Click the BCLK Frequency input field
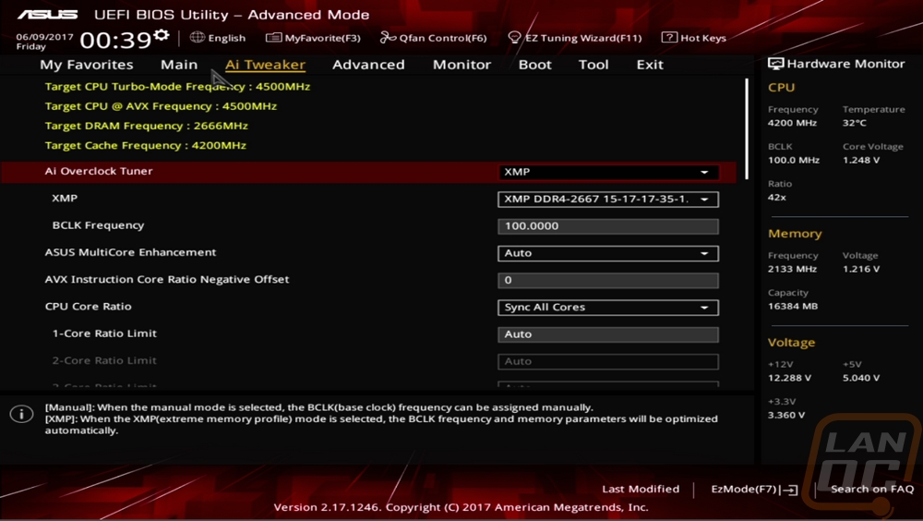Viewport: 923px width, 521px height. point(607,226)
